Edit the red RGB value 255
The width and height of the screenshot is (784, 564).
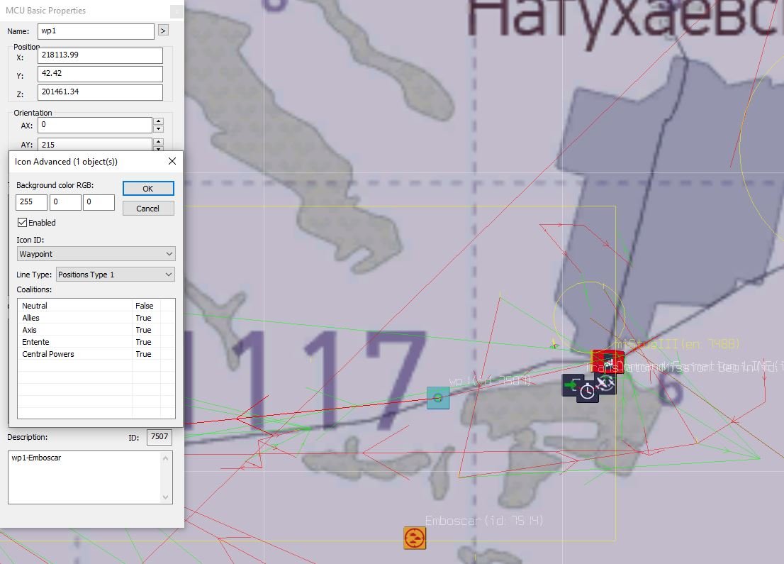pos(31,202)
